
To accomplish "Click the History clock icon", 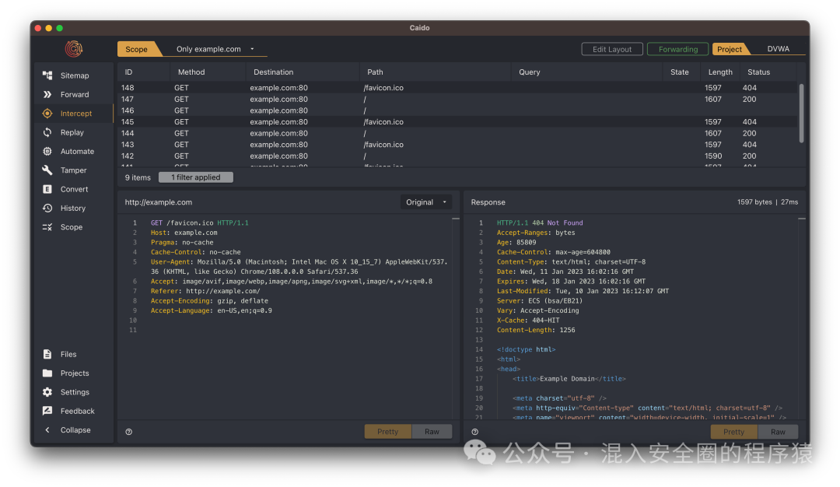I will click(47, 208).
